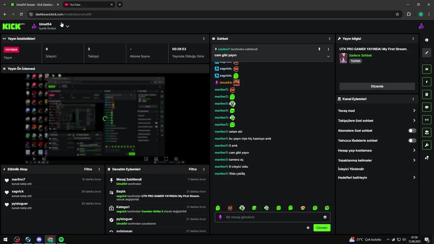Click the address bar URL
The width and height of the screenshot is (434, 244).
click(63, 14)
